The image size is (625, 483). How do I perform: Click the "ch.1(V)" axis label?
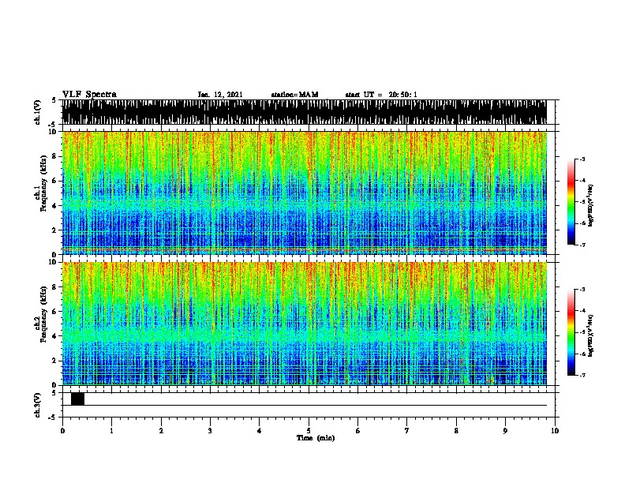pyautogui.click(x=37, y=112)
